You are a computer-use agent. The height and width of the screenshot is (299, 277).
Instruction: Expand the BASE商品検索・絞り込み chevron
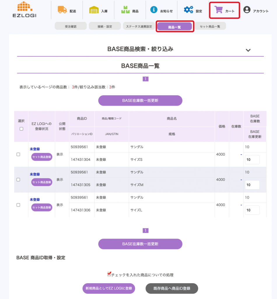click(x=248, y=50)
